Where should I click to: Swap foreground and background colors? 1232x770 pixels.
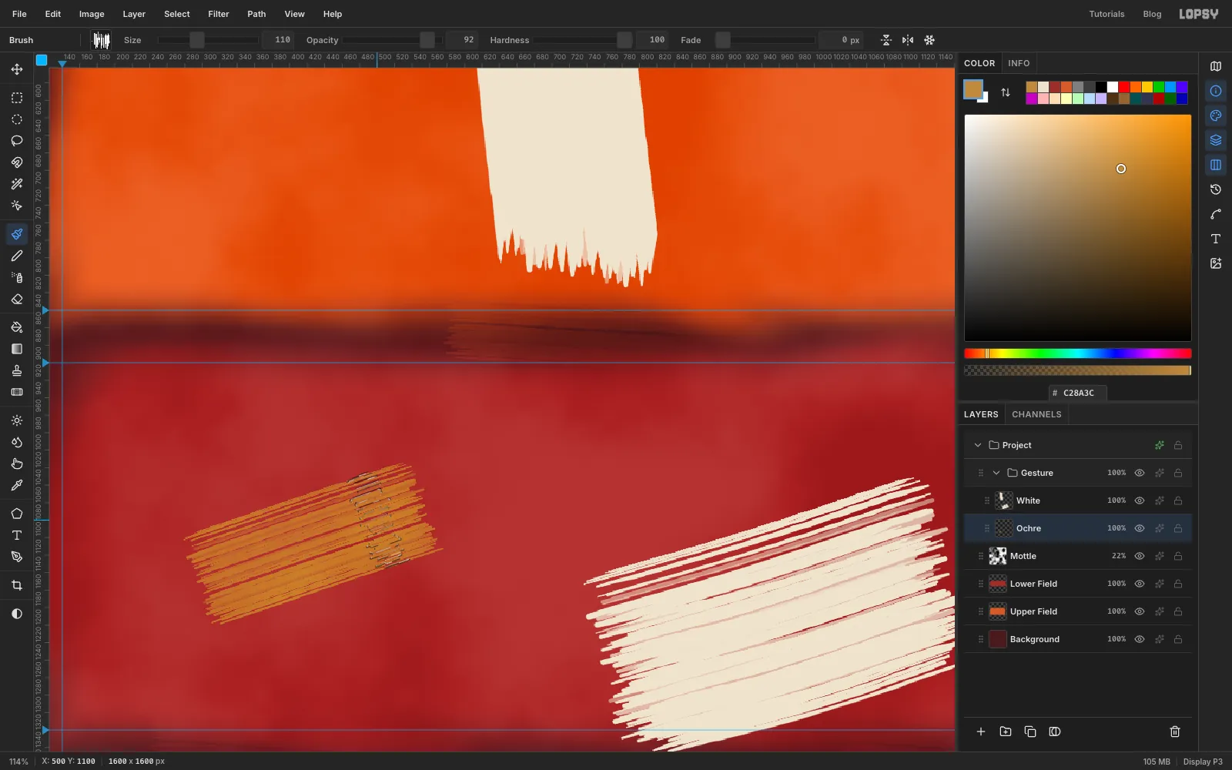pyautogui.click(x=1006, y=92)
